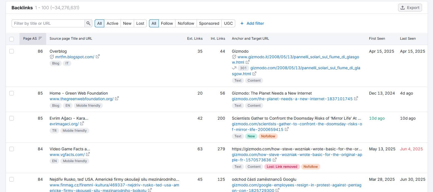Sort results using the Page AS column arrow
This screenshot has height=192, width=433.
(40, 39)
